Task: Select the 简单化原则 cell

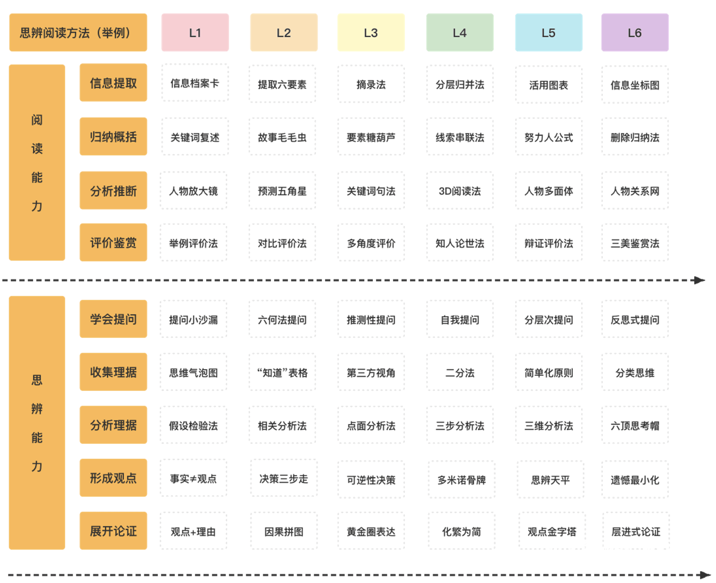Action: (x=549, y=372)
